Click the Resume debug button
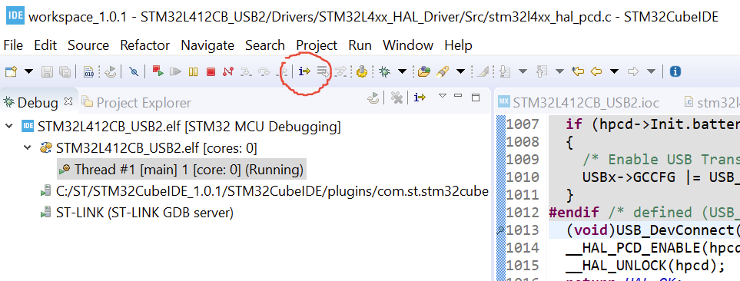This screenshot has height=281, width=740. tap(175, 71)
